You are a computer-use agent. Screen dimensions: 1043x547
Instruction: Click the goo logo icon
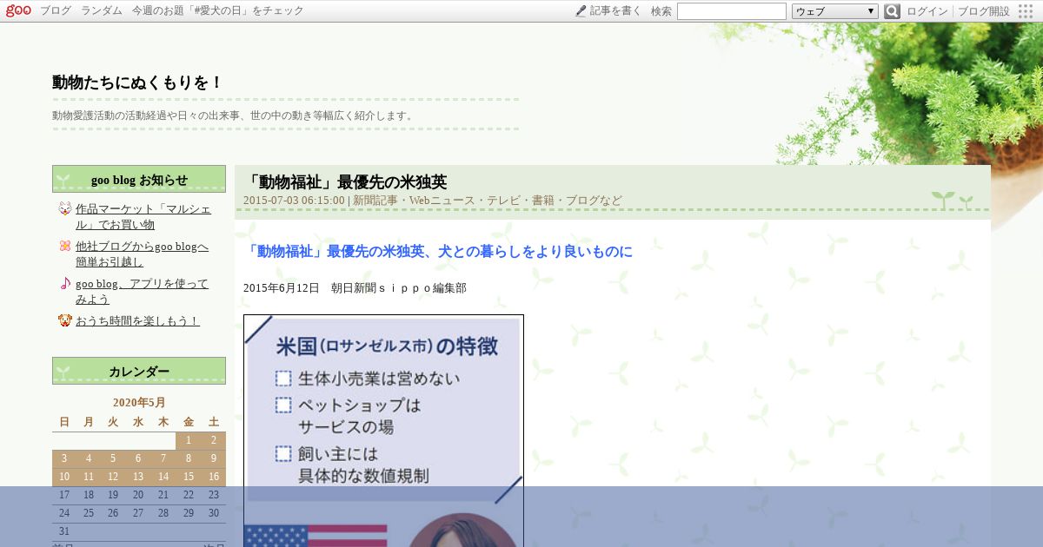(18, 10)
